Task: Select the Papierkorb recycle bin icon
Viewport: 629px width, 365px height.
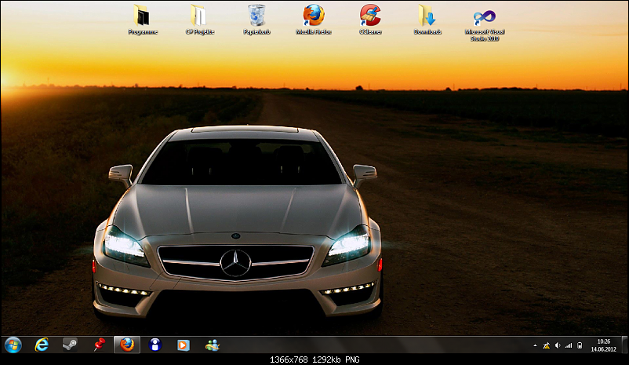Action: click(x=256, y=20)
